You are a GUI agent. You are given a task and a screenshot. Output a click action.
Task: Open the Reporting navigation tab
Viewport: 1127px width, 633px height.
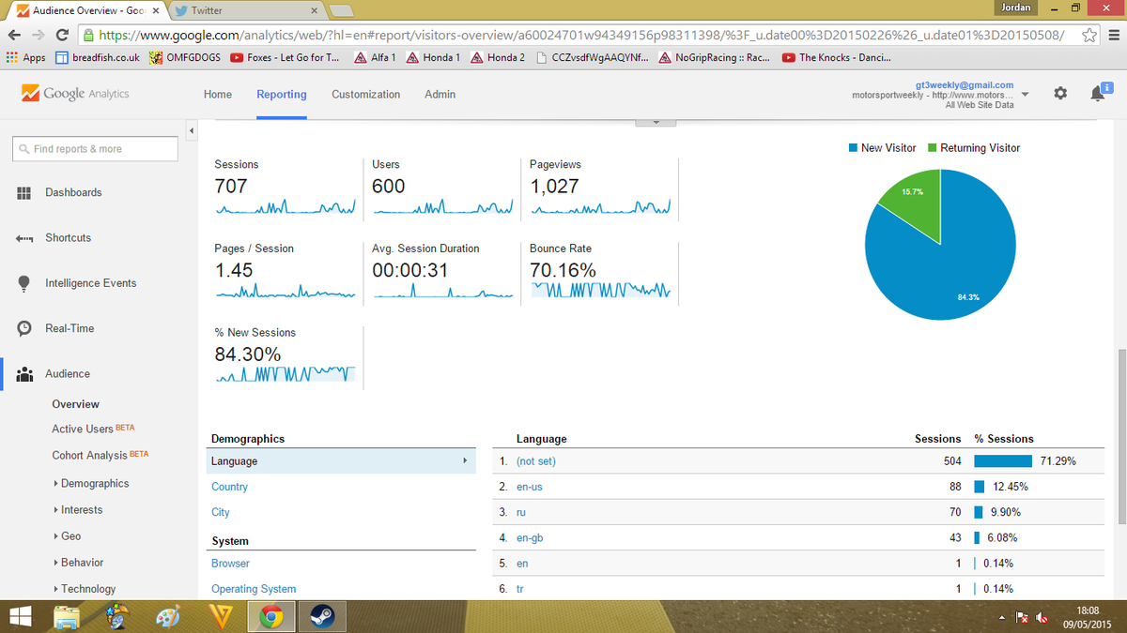point(282,95)
